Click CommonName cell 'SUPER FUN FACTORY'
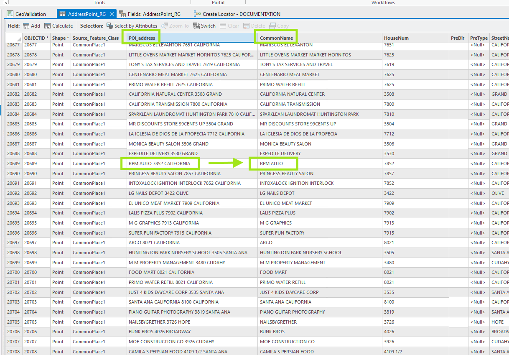 point(320,233)
